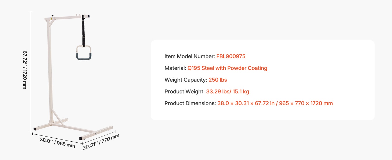Select the model number FBL900975
The height and width of the screenshot is (160, 392).
[231, 56]
